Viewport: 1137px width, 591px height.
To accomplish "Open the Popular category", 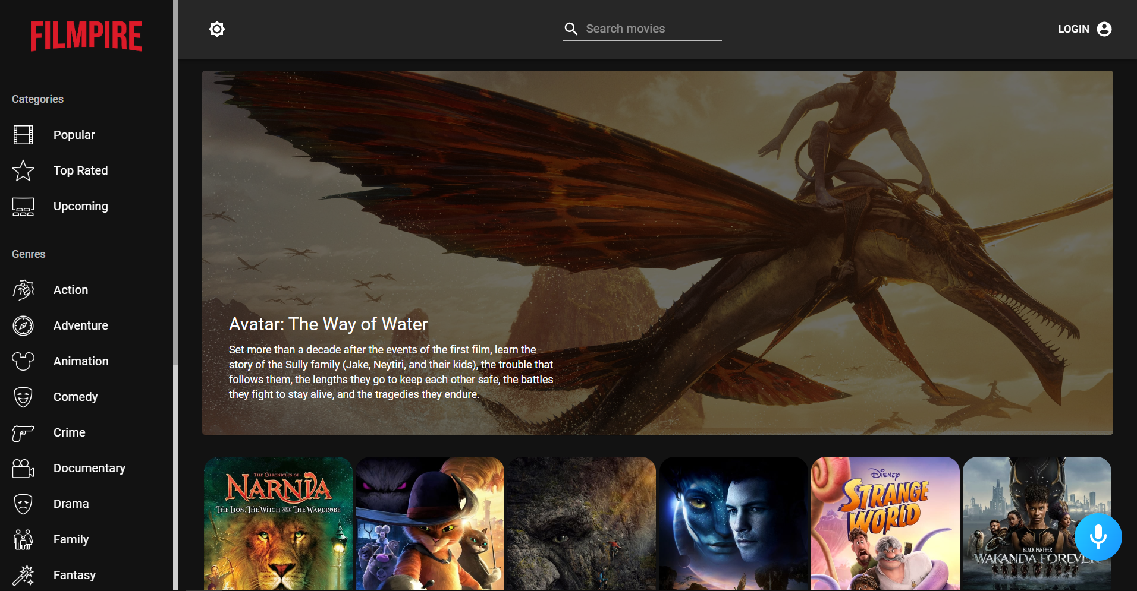I will click(86, 135).
